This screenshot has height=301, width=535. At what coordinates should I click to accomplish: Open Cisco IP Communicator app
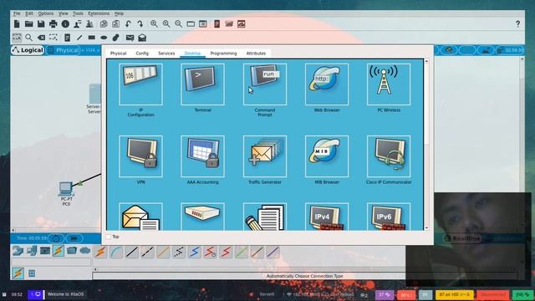(x=389, y=156)
